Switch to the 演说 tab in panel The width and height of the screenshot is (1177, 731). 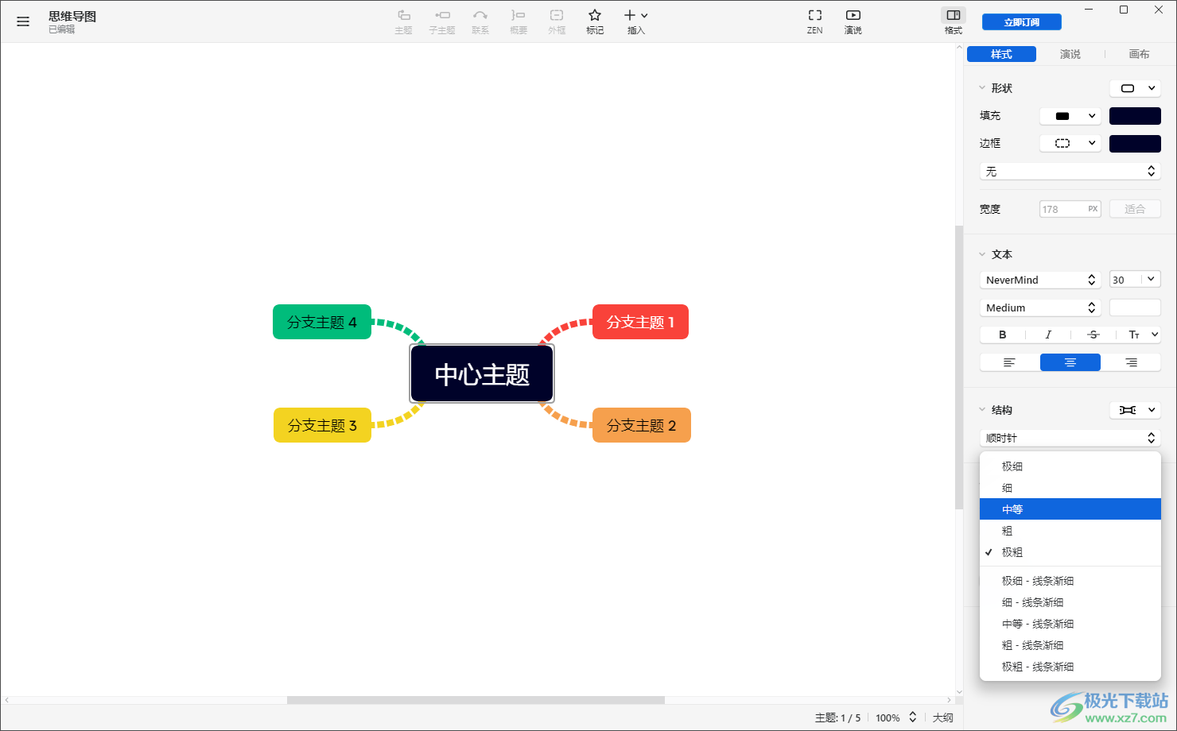pyautogui.click(x=1070, y=54)
